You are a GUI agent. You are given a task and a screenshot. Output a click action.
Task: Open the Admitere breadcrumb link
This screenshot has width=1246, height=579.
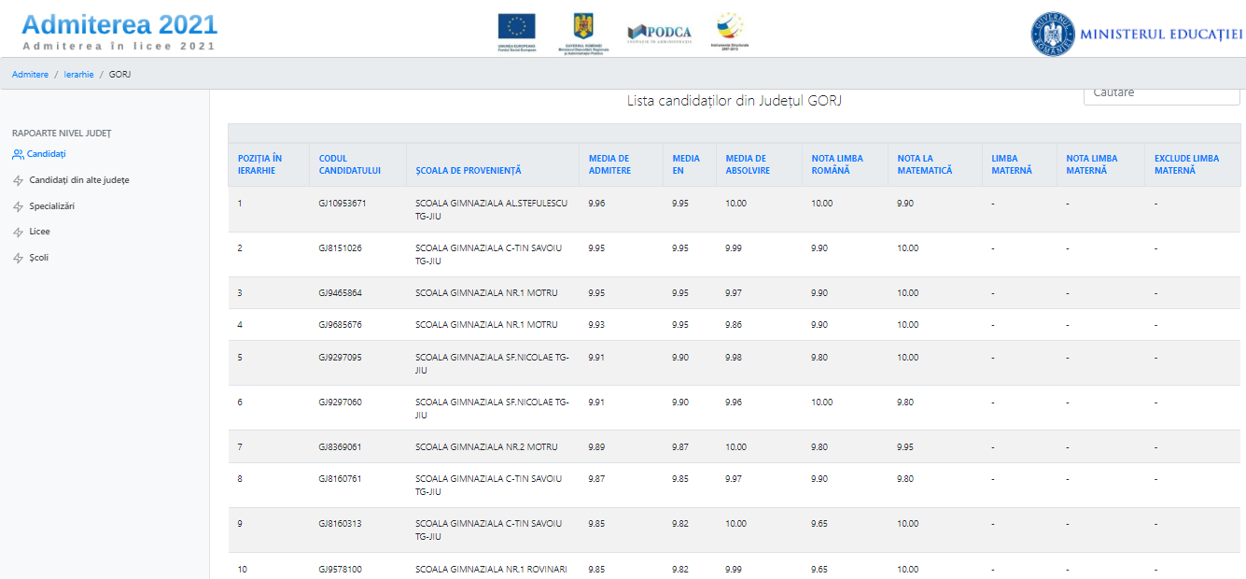coord(30,75)
